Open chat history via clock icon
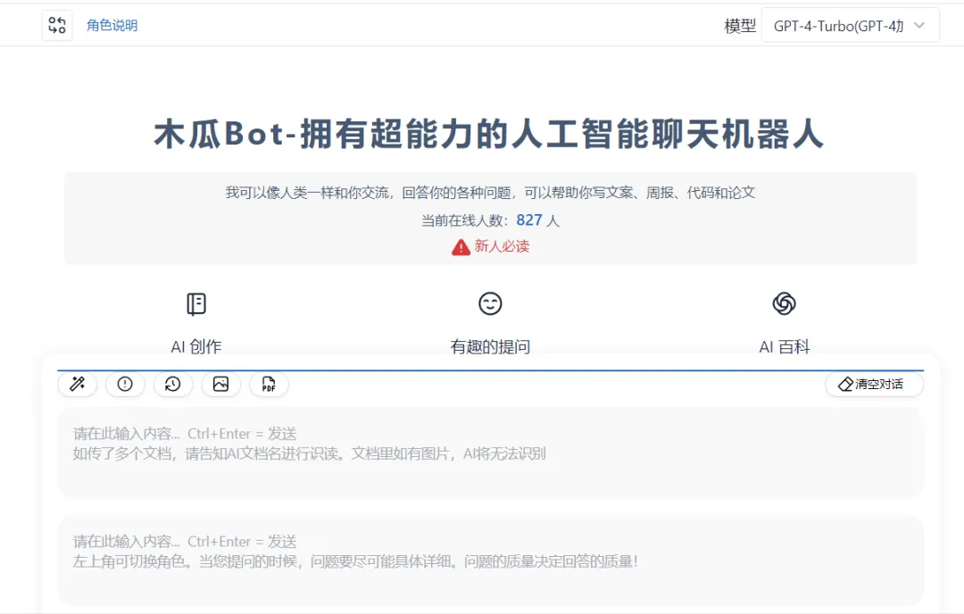This screenshot has width=964, height=614. tap(173, 384)
